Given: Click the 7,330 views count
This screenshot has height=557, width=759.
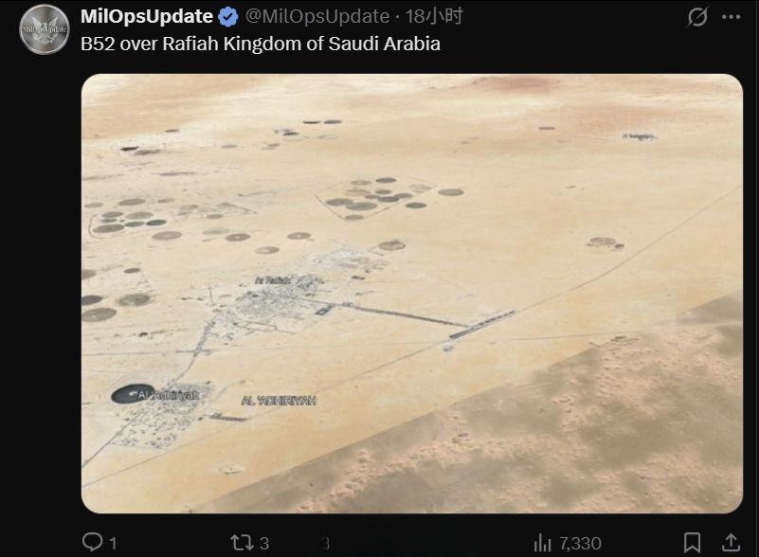Looking at the screenshot, I should click(x=580, y=544).
